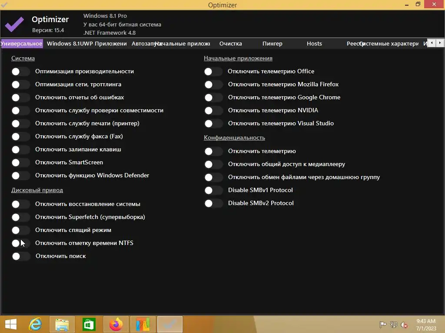The image size is (445, 333).
Task: Click the Начальные приложения section heading
Action: (x=238, y=59)
